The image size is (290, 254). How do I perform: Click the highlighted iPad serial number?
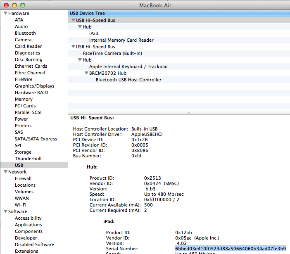(231, 249)
